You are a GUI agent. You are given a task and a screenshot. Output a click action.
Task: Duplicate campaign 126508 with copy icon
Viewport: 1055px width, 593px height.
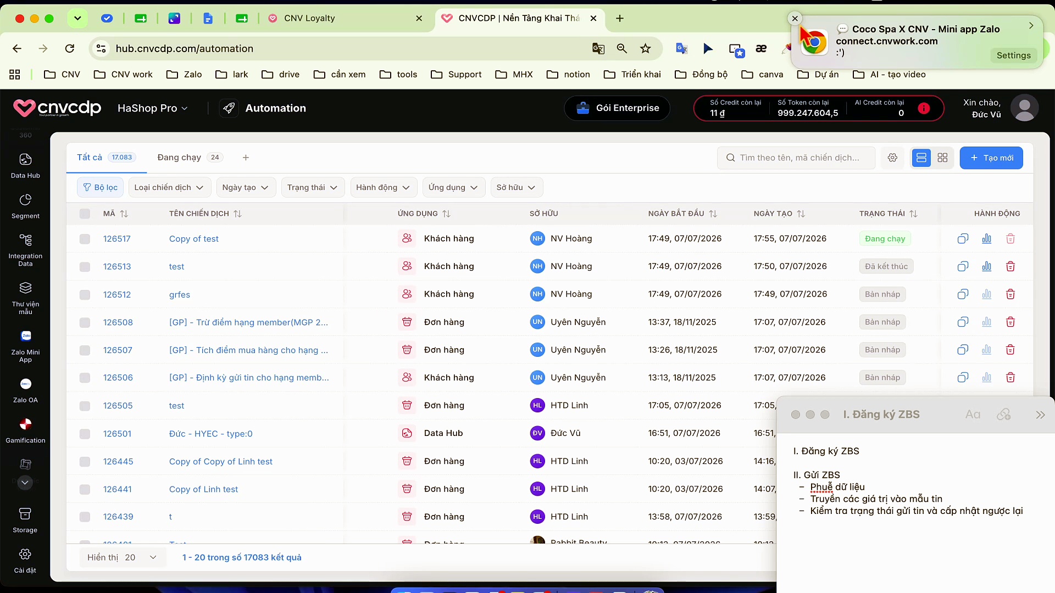point(963,322)
